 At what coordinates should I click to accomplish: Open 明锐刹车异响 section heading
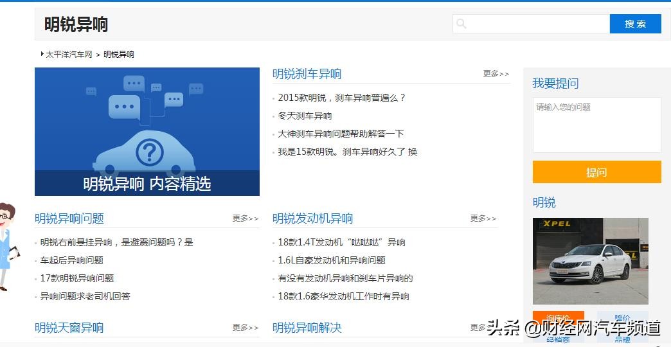click(x=307, y=74)
